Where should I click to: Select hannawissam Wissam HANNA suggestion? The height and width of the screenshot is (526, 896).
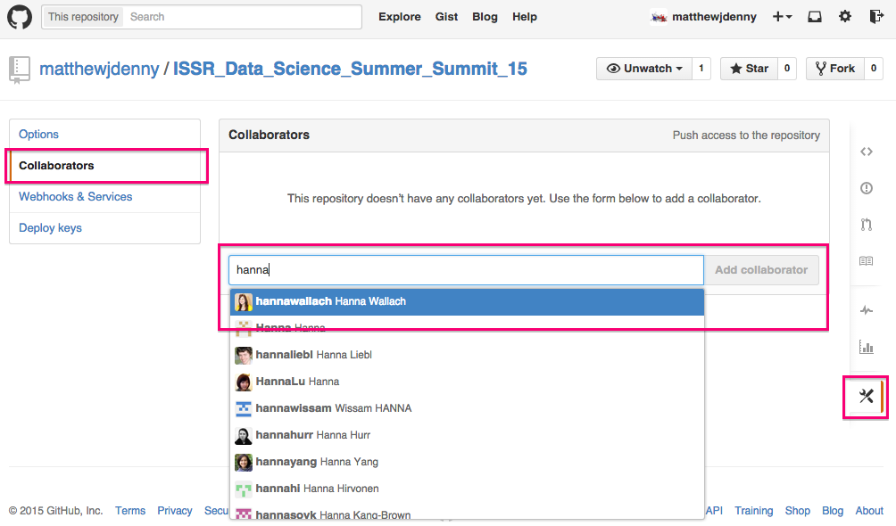pos(467,409)
